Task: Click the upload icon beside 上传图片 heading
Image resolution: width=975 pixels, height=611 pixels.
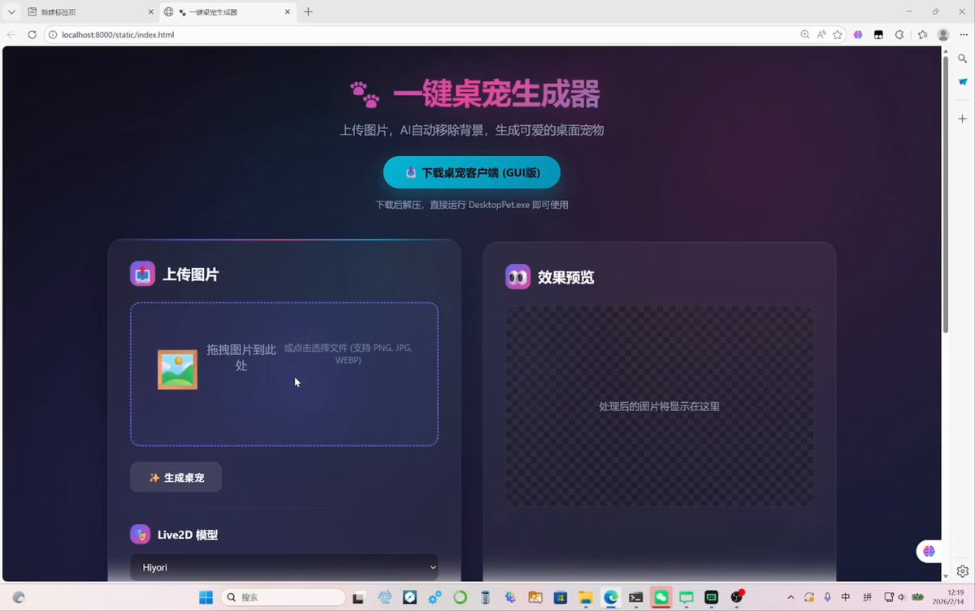Action: coord(142,274)
